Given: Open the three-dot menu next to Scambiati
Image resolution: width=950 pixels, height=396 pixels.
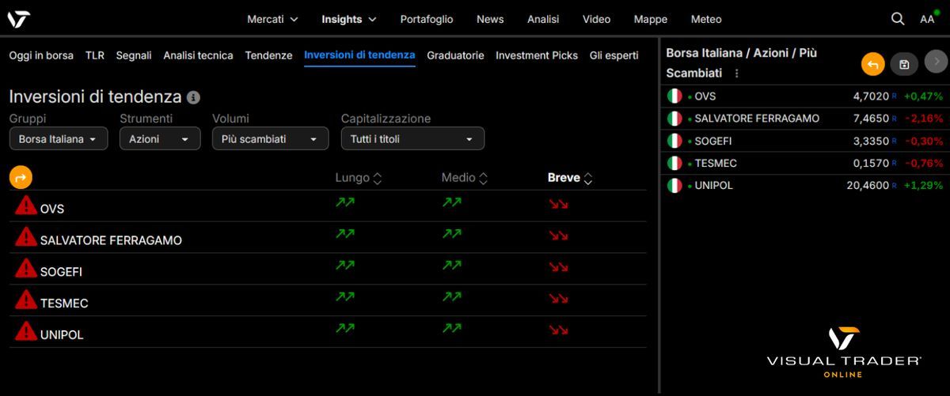Looking at the screenshot, I should pos(736,73).
